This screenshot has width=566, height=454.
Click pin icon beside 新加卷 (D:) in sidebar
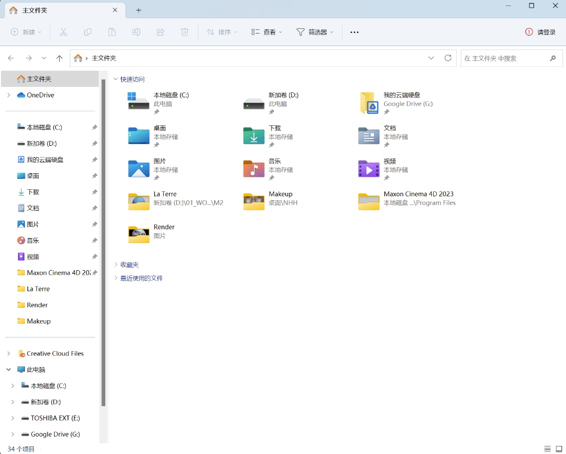pos(94,143)
